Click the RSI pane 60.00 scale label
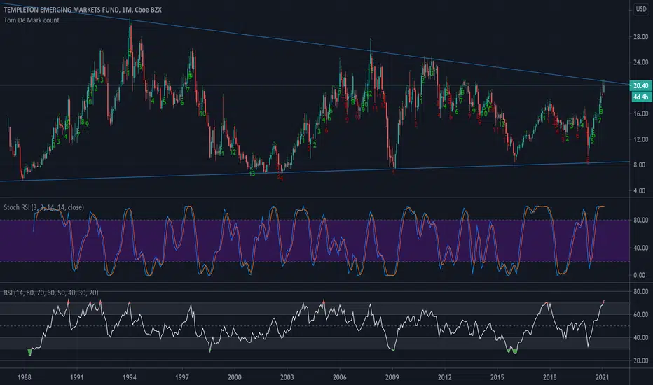This screenshot has height=385, width=653. pos(640,315)
